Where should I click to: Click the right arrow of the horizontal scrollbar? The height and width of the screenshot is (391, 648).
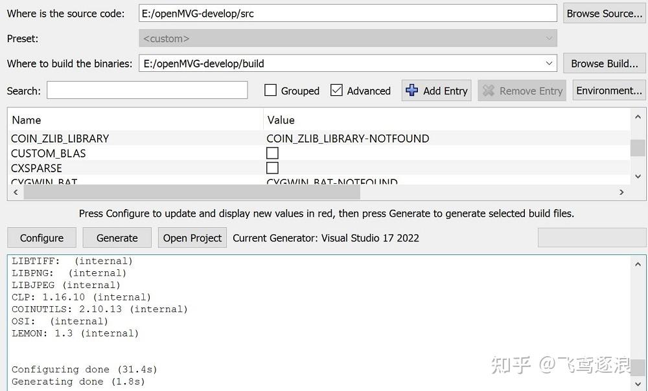pos(621,192)
